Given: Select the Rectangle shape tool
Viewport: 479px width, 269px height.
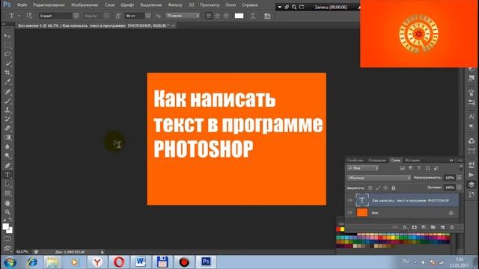Looking at the screenshot, I should tap(7, 194).
